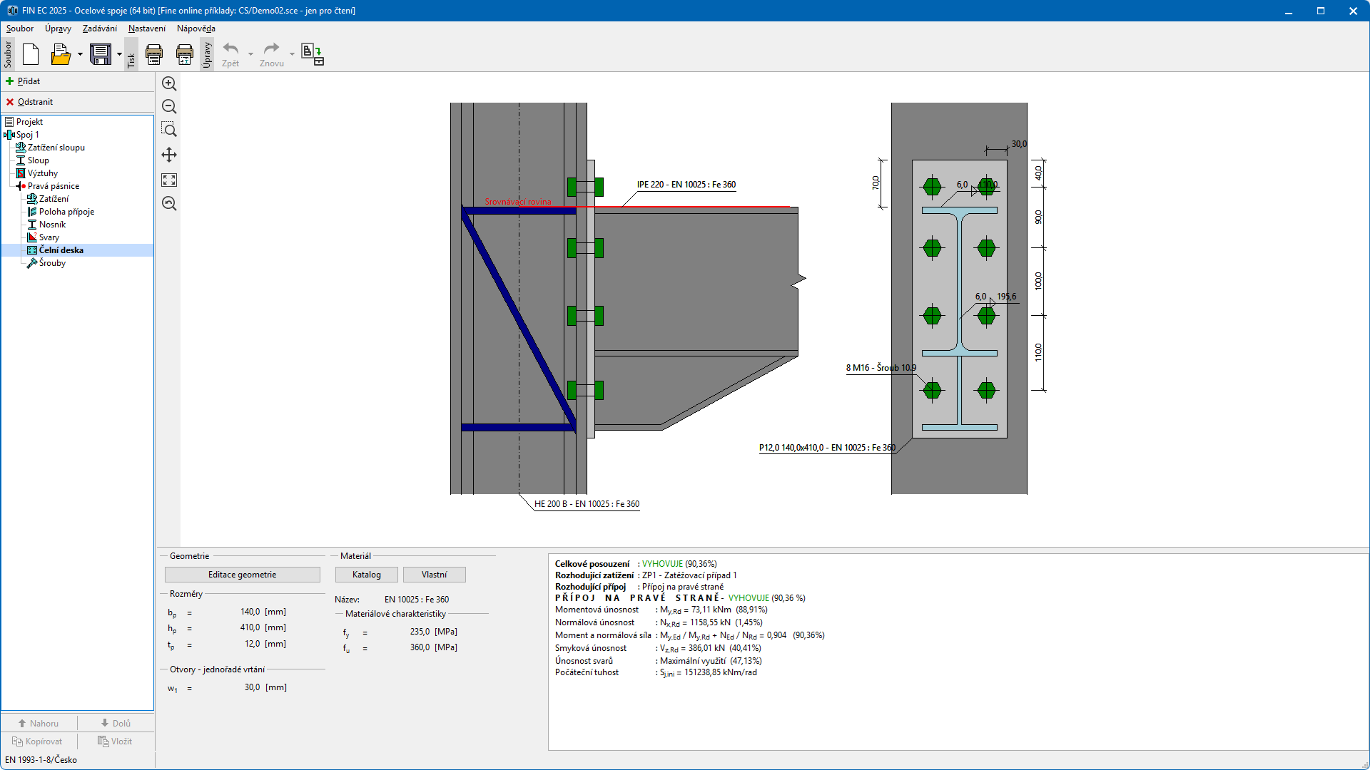
Task: Click the zoom in magnifier tool
Action: (x=169, y=84)
